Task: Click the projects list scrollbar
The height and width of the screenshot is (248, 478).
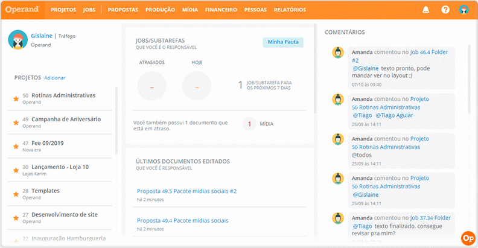Action: (116, 120)
